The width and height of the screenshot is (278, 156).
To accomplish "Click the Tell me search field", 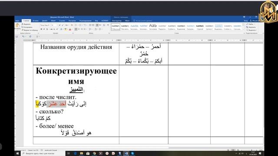I will (143, 21).
